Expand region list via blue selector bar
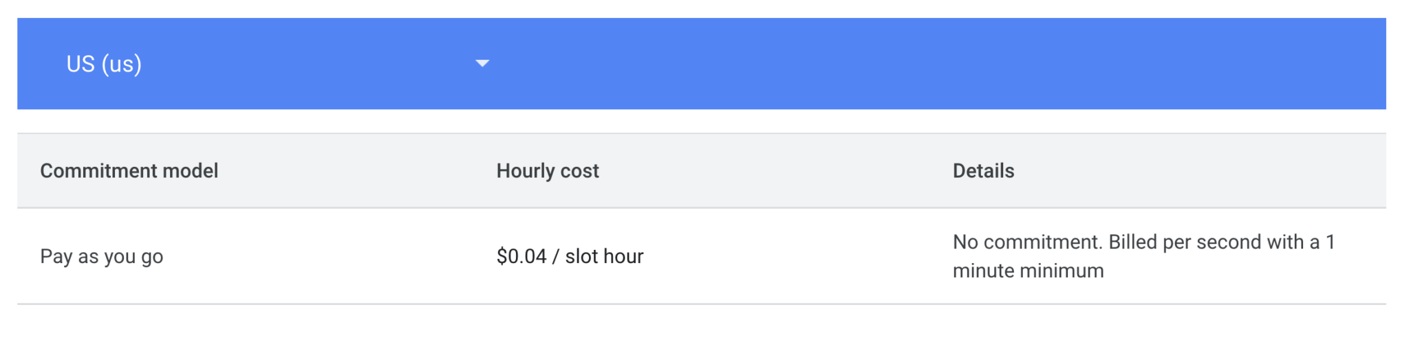The width and height of the screenshot is (1409, 342). pos(702,63)
